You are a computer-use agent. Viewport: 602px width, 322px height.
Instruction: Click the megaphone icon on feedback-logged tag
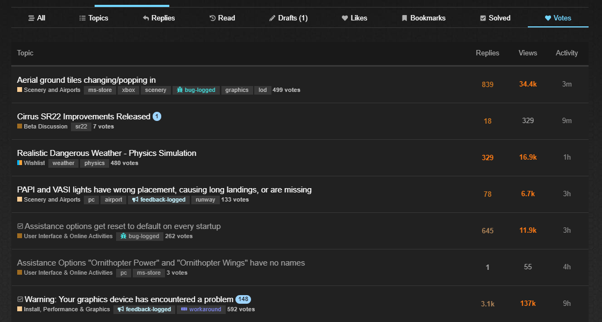point(135,199)
